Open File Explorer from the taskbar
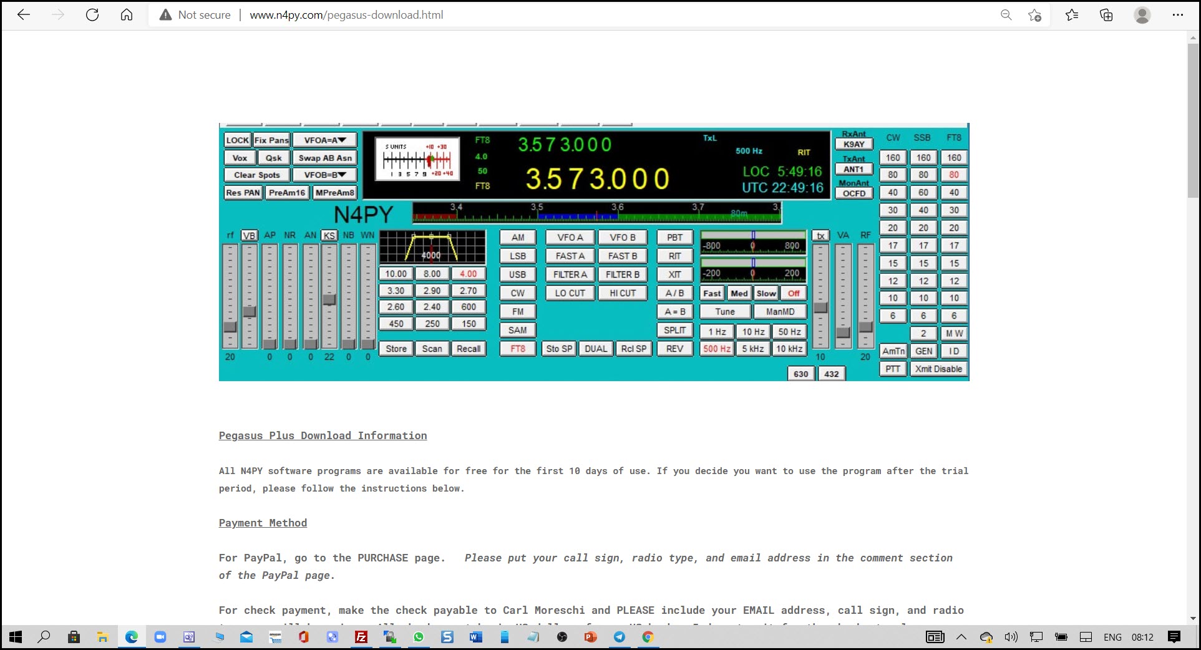The width and height of the screenshot is (1201, 650). (x=102, y=637)
